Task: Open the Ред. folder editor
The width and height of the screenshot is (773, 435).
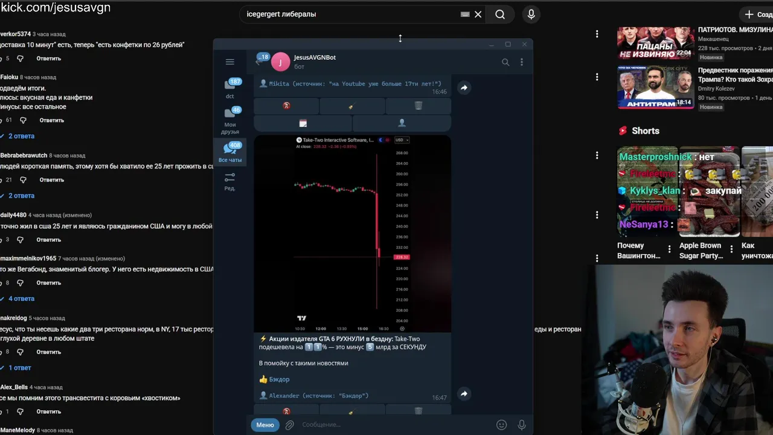Action: pos(230,181)
